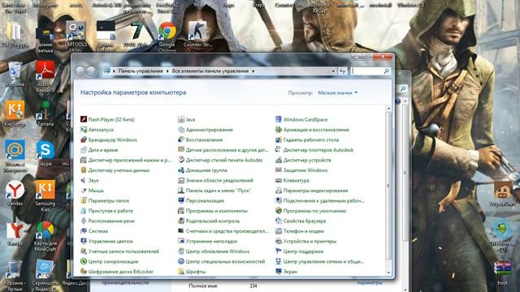Open the Программы и компоненты icon
Screen dimensions: 520x292
point(181,211)
